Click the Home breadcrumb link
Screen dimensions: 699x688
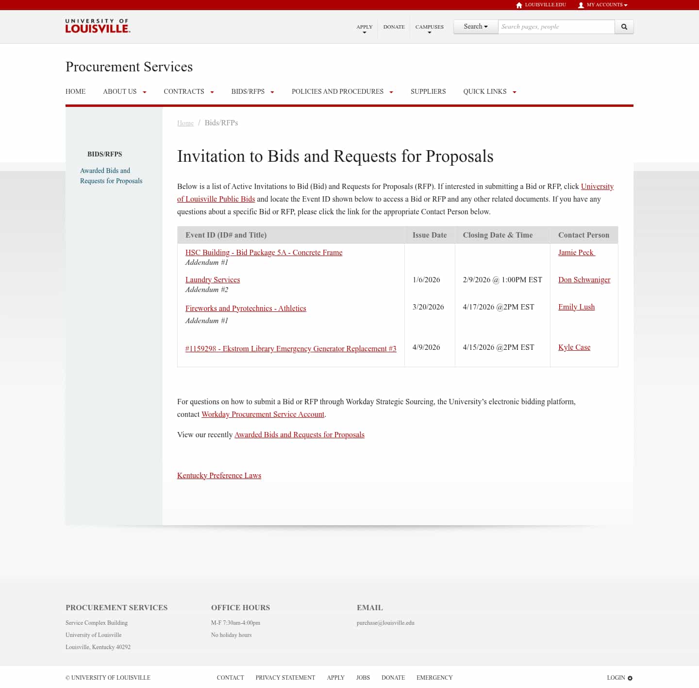tap(185, 123)
